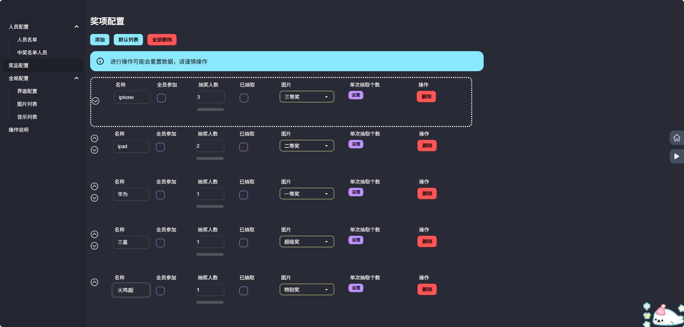The height and width of the screenshot is (327, 684).
Task: Click the 默认列表 button
Action: (x=128, y=40)
